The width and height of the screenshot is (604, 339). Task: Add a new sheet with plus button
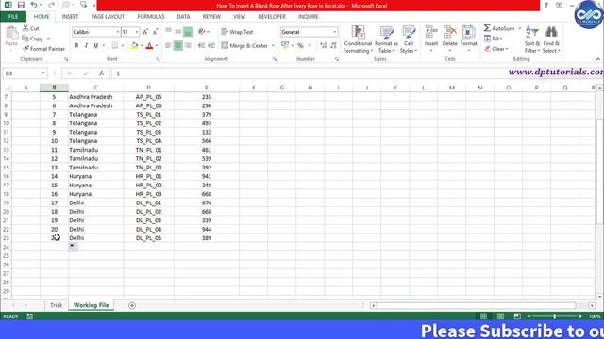(x=132, y=305)
